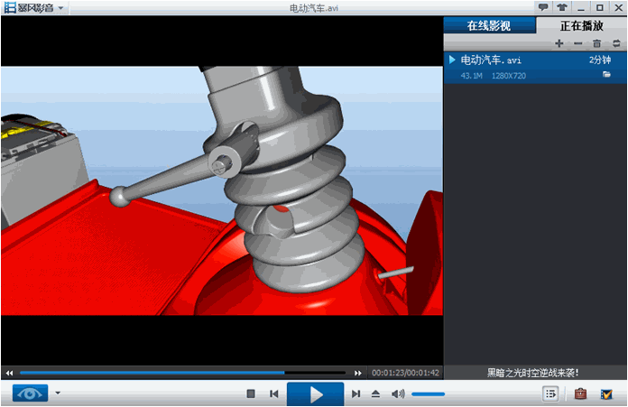Open 黑暗之光时空逆战来袭! promotion link

(532, 373)
